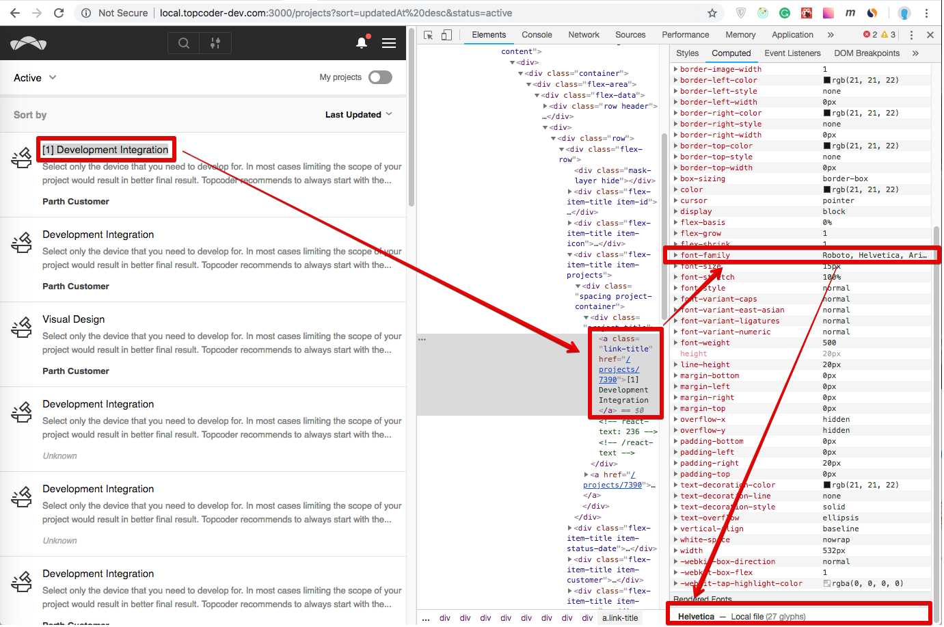Expand the div class="row header" node
This screenshot has width=944, height=627.
(x=545, y=106)
